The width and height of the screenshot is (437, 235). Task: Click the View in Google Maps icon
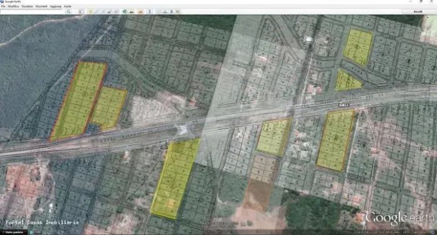pos(178,11)
